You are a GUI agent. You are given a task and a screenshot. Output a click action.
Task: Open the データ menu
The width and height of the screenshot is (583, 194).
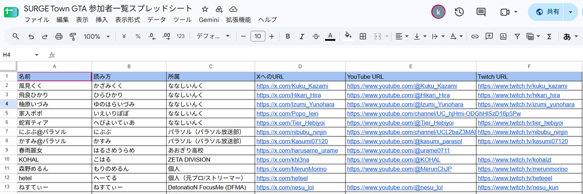point(156,20)
